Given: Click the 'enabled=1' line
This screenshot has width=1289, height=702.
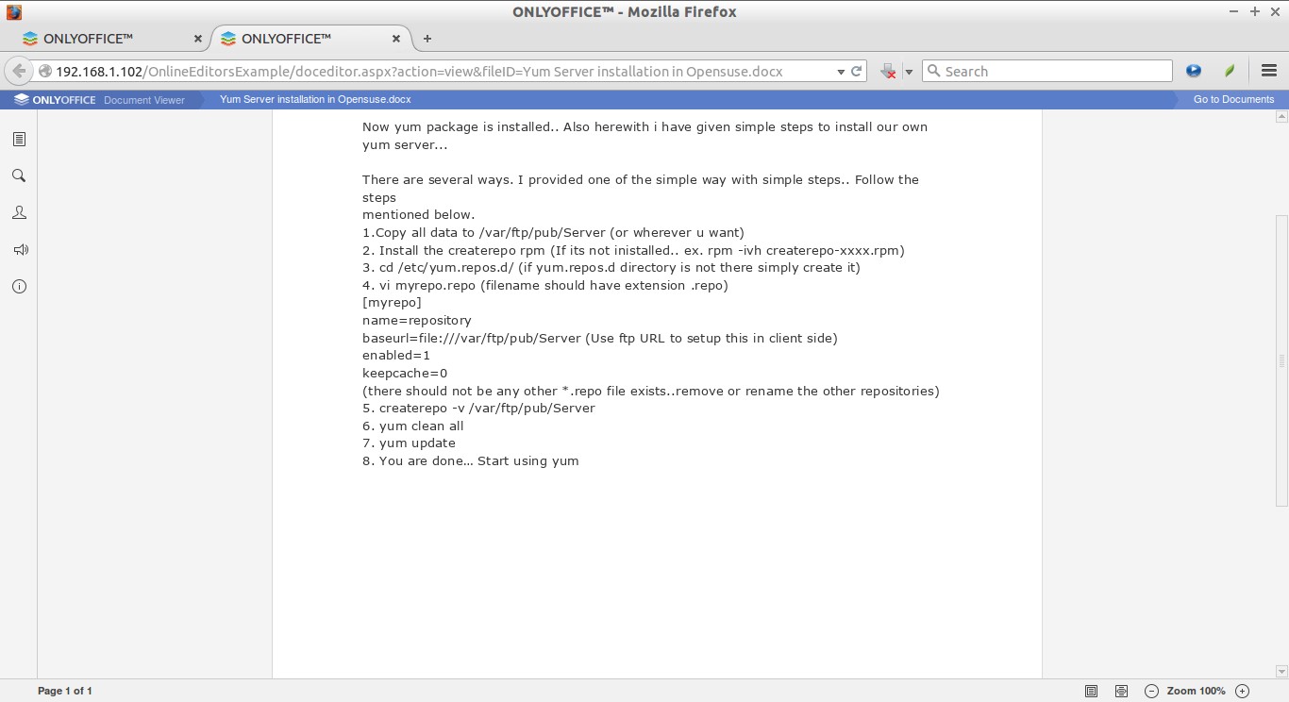Looking at the screenshot, I should pyautogui.click(x=396, y=355).
